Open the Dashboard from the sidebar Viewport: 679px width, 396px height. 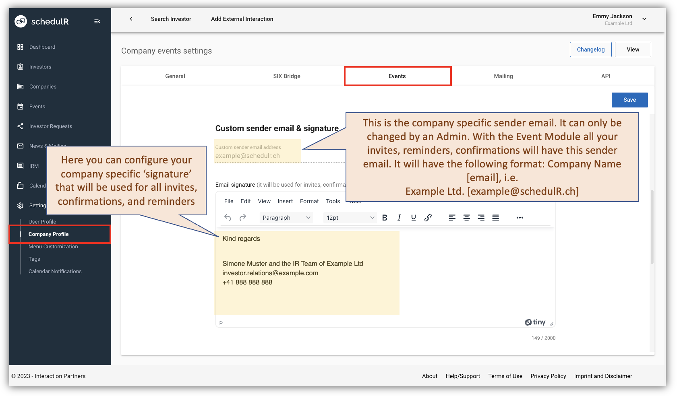[42, 47]
